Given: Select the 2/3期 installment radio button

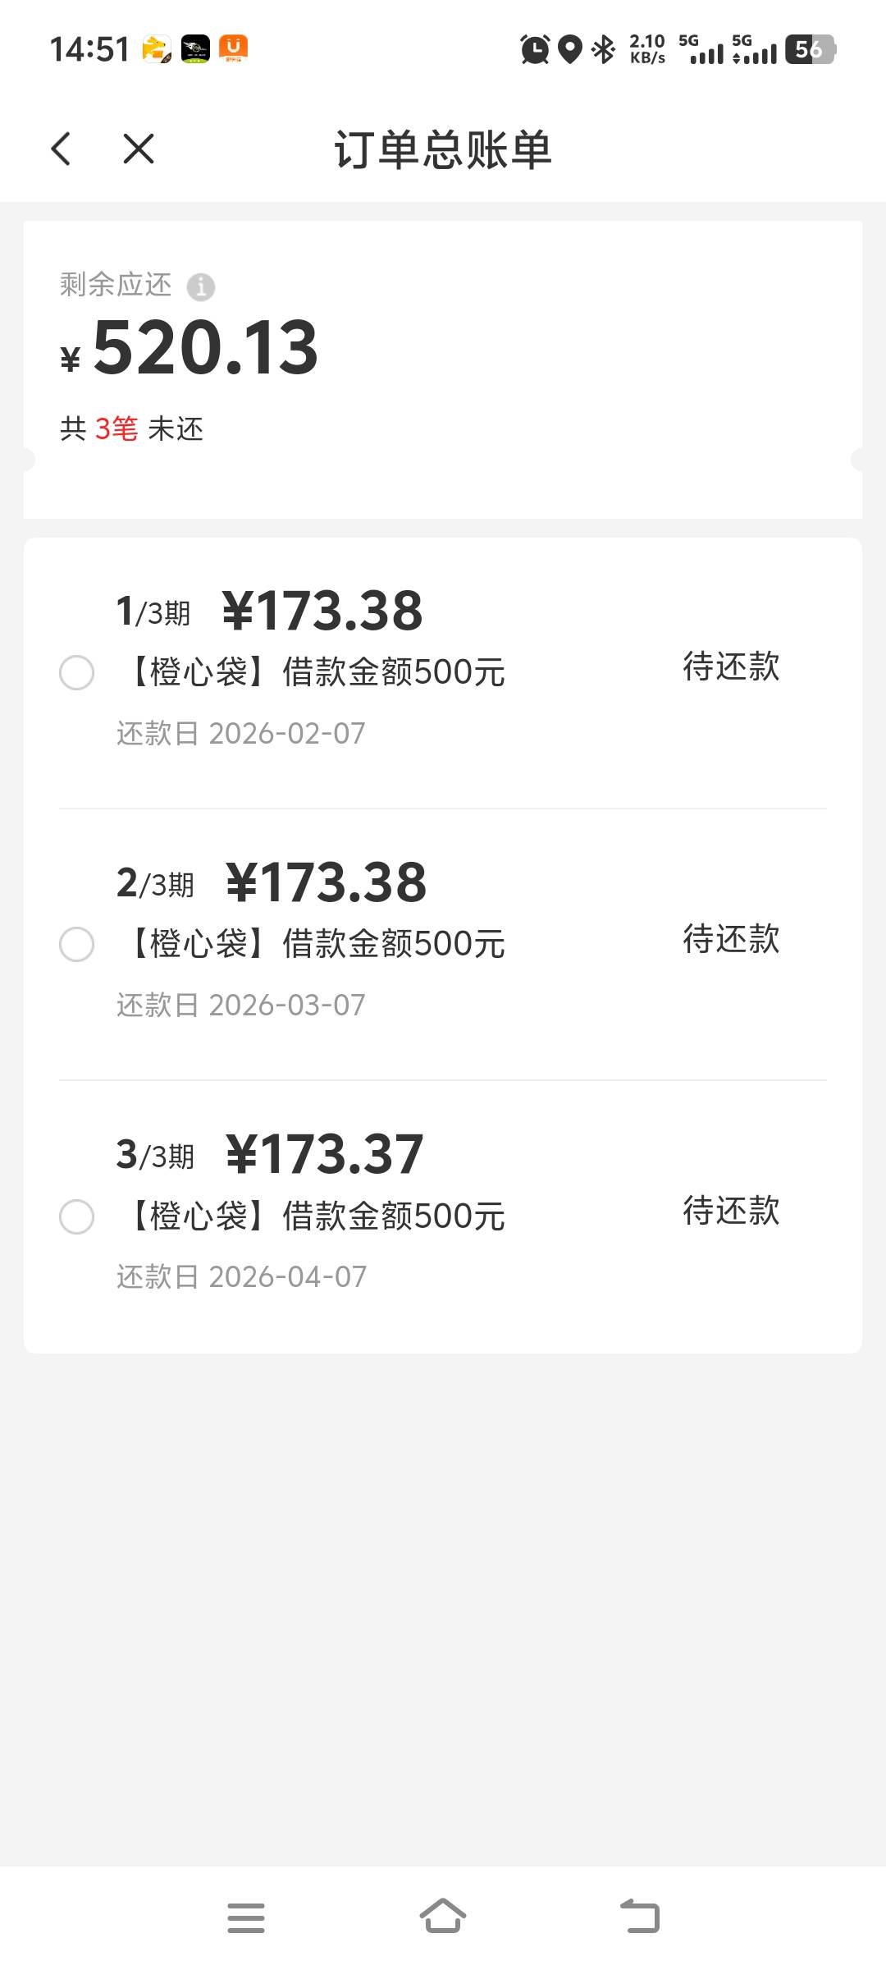Looking at the screenshot, I should pos(77,944).
